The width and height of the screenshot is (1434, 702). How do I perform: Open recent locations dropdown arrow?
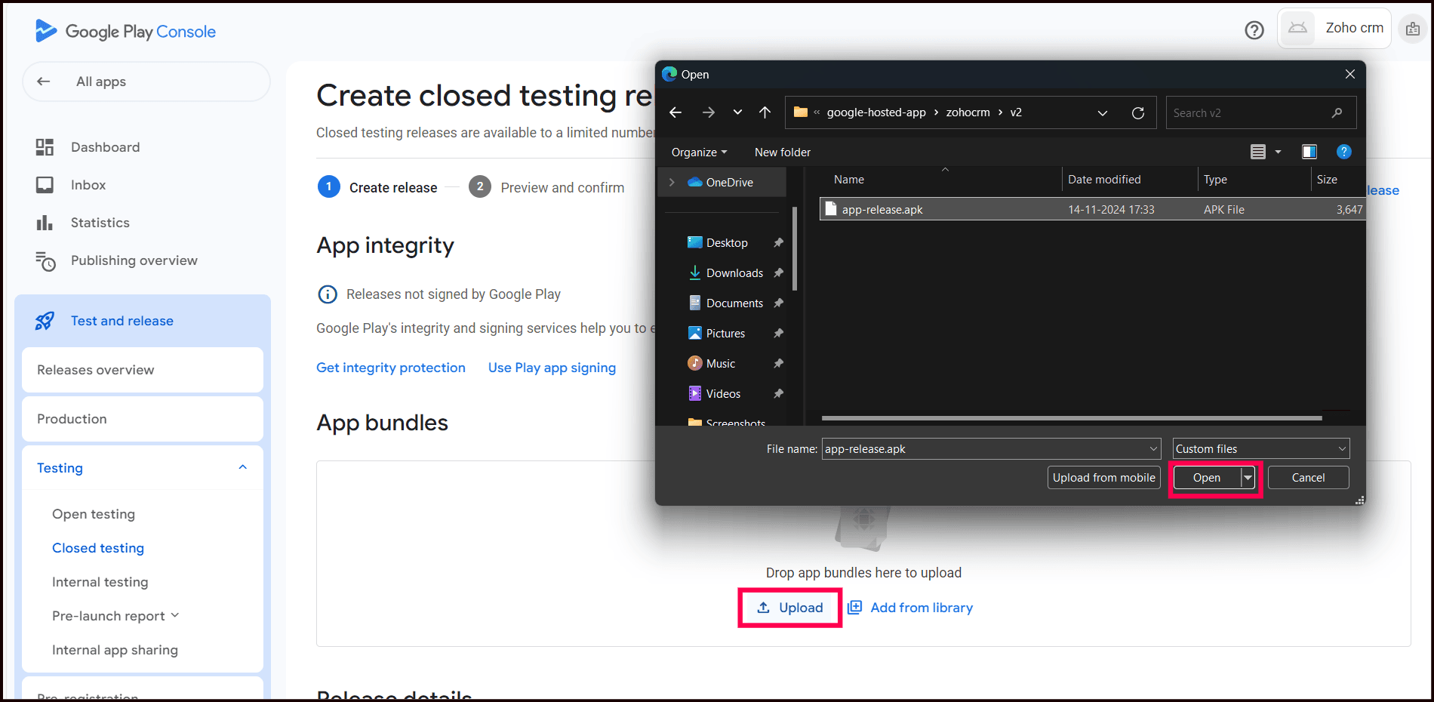737,112
